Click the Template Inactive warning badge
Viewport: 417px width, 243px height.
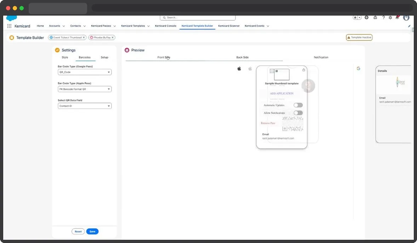(x=359, y=37)
